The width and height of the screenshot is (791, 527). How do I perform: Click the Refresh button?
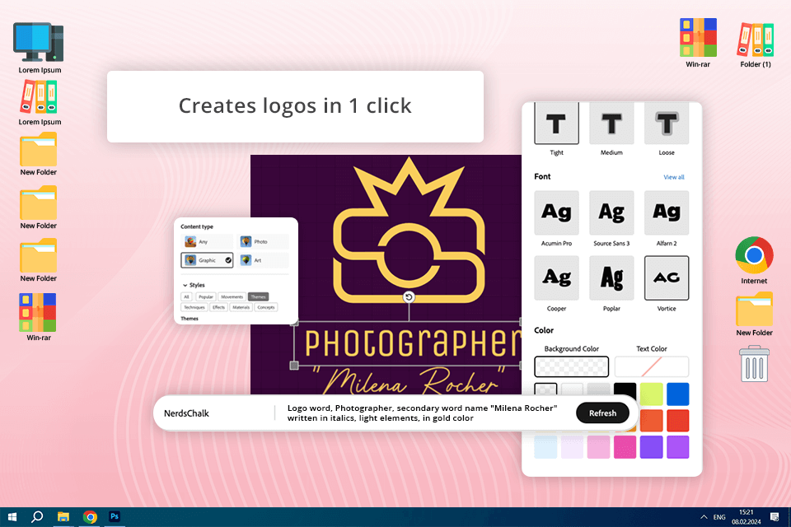point(602,413)
